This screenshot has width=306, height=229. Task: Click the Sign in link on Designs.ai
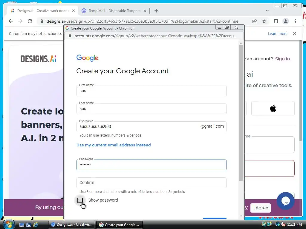282,59
